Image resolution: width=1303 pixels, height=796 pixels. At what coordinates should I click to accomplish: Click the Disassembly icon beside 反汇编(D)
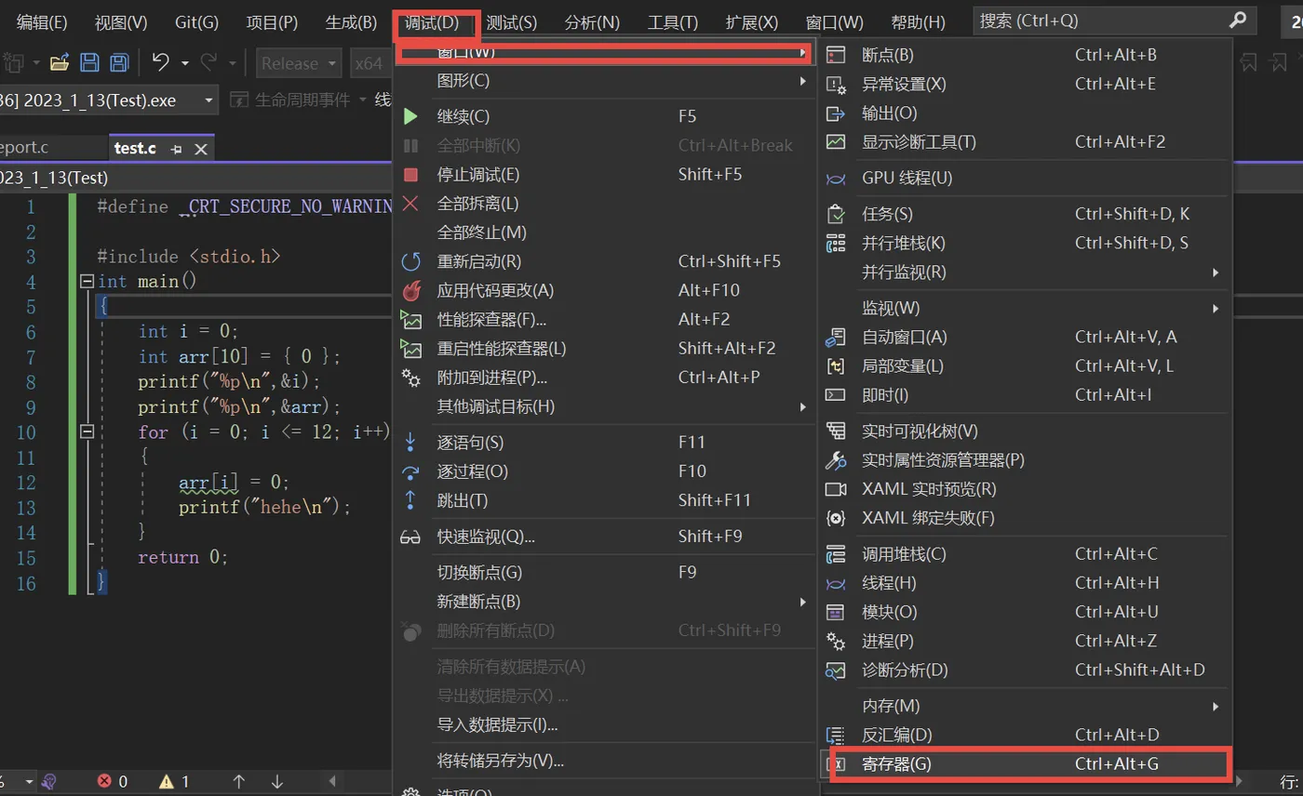tap(836, 735)
